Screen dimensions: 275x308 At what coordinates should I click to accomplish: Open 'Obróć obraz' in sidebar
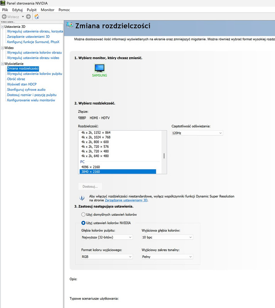[16, 79]
